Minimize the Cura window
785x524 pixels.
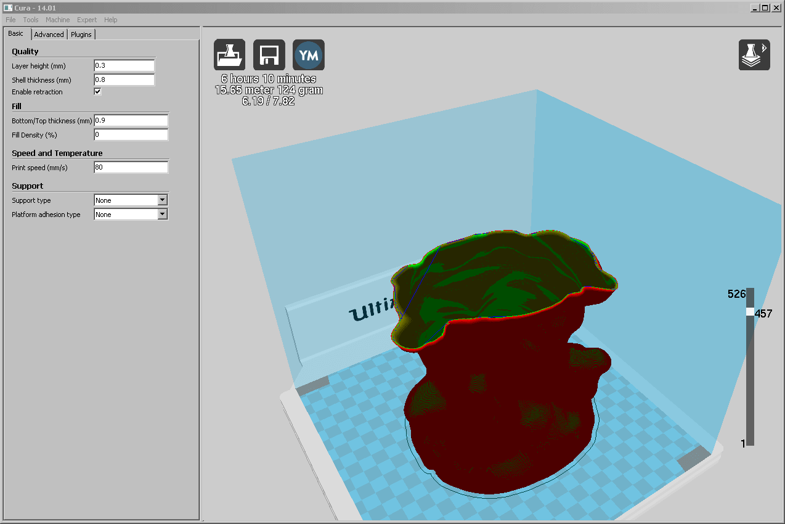(x=755, y=7)
